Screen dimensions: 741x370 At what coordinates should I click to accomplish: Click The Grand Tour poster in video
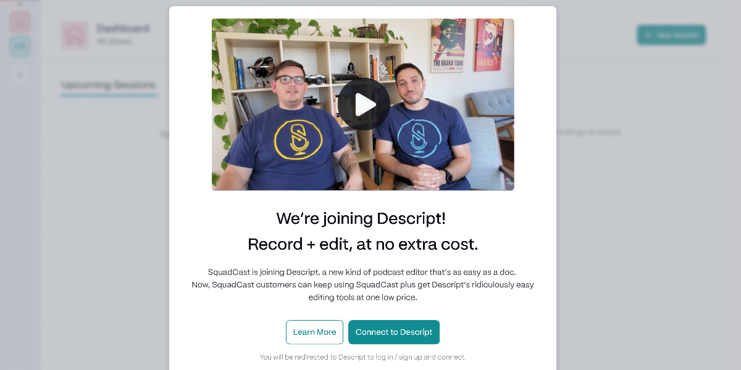(x=448, y=46)
